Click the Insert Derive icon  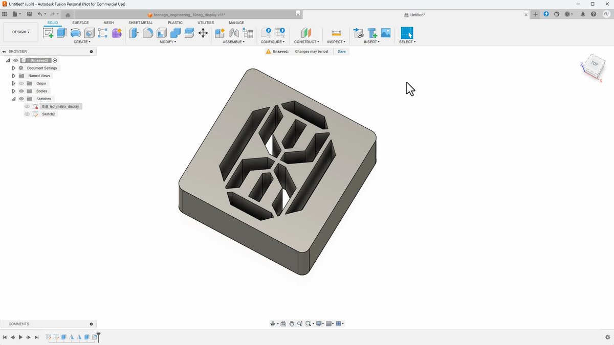click(359, 33)
